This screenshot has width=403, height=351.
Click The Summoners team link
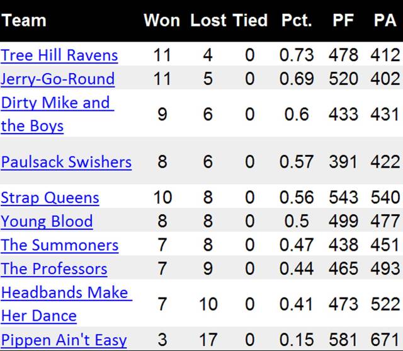click(59, 245)
